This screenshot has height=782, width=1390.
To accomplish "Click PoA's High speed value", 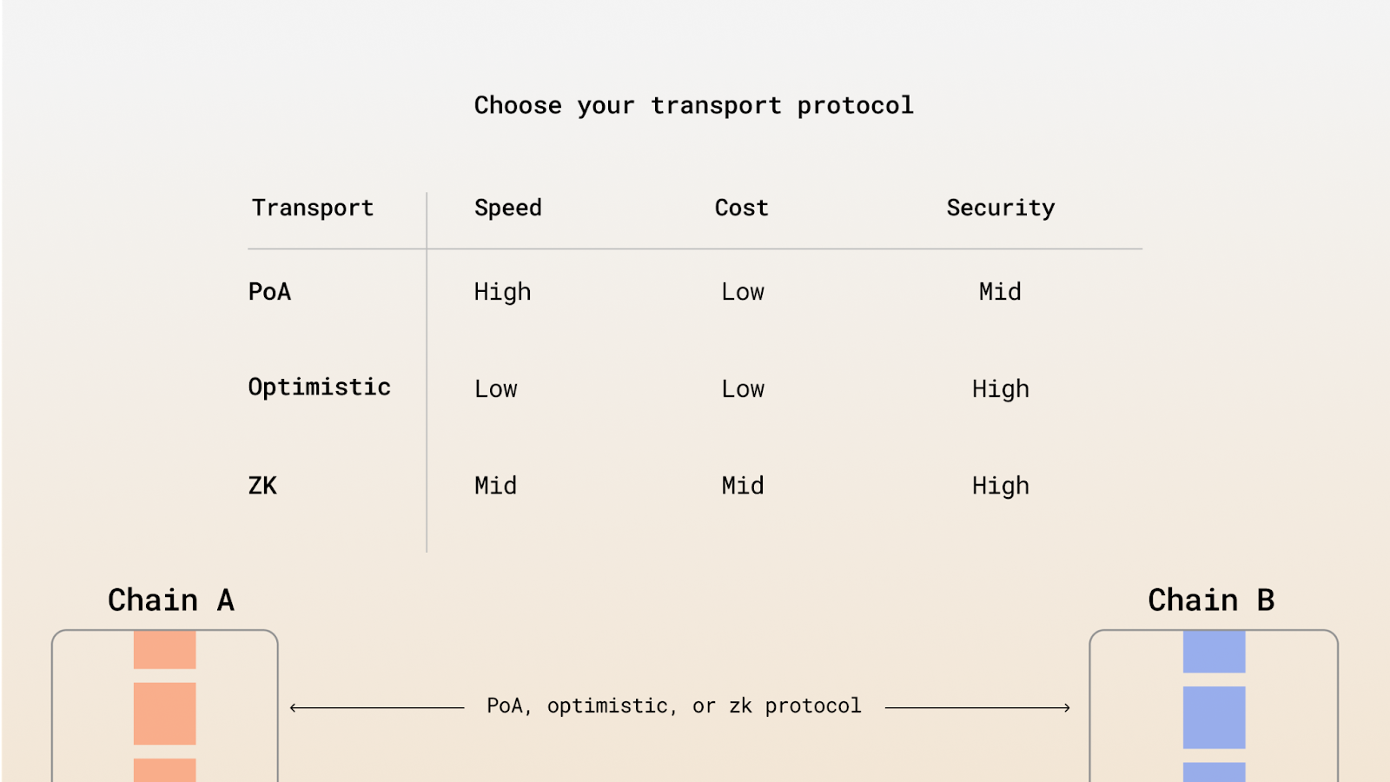I will point(502,292).
